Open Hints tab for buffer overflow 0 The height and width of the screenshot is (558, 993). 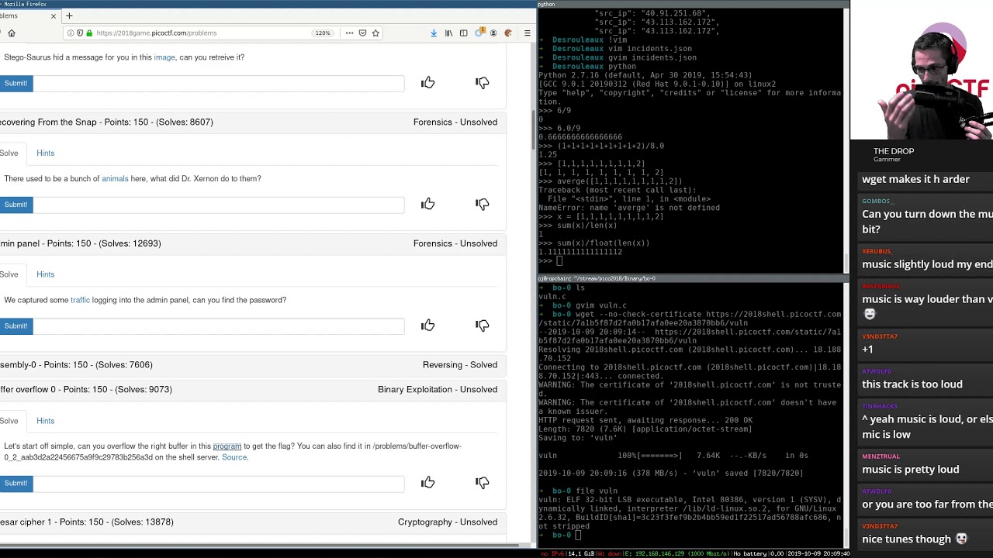pos(45,421)
